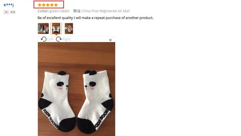Click the 'green rabbit' color value

[x=59, y=11]
